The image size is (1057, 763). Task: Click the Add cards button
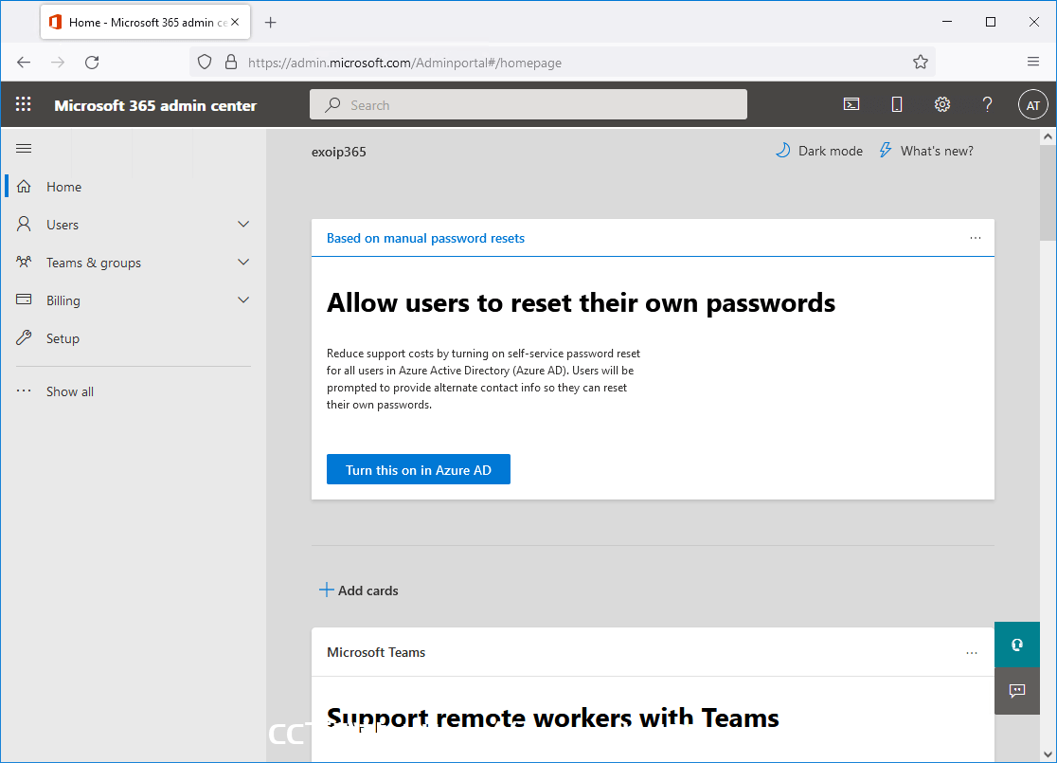point(359,590)
